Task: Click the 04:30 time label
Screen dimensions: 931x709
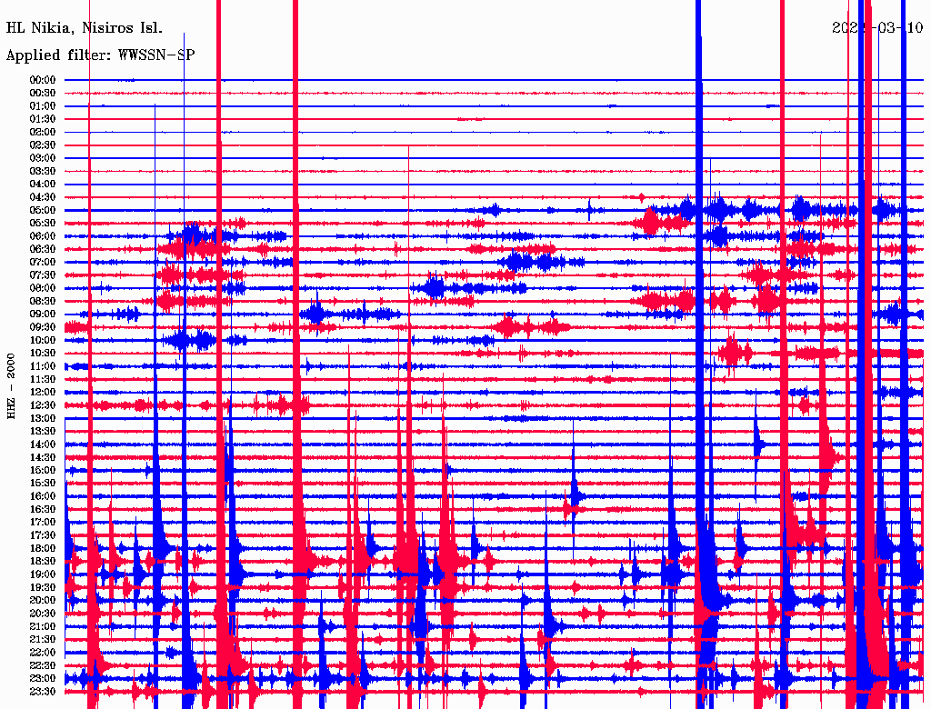Action: coord(42,197)
